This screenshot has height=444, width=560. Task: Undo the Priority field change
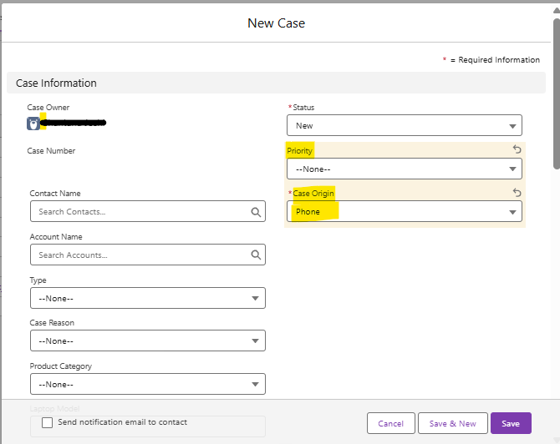point(517,149)
